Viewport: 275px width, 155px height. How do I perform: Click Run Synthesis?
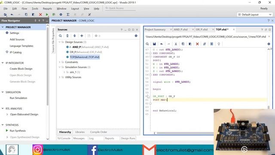click(18, 131)
